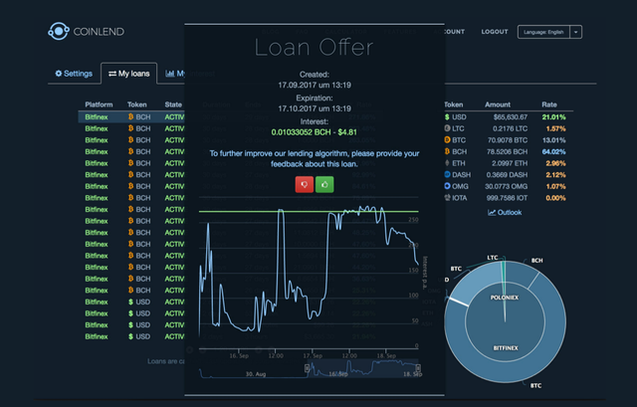Click the Ƀ icon in second BCH loan row

click(x=130, y=128)
